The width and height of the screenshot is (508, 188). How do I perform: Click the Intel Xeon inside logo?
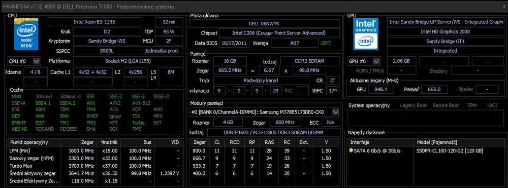pos(26,34)
